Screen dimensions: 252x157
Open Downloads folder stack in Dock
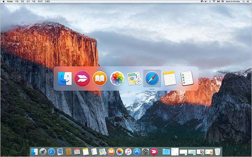166,151
